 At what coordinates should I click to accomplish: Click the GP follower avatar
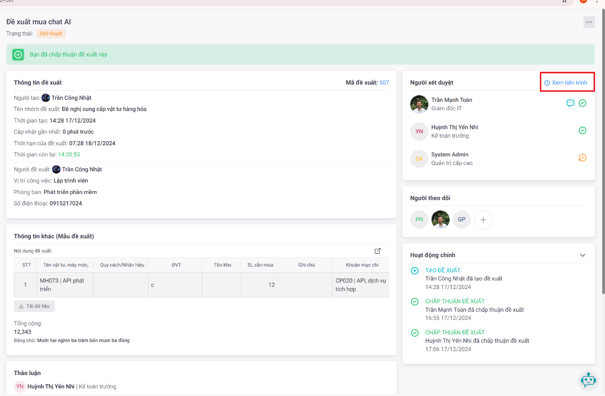461,220
